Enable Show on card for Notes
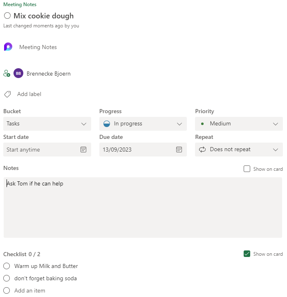 pyautogui.click(x=247, y=169)
